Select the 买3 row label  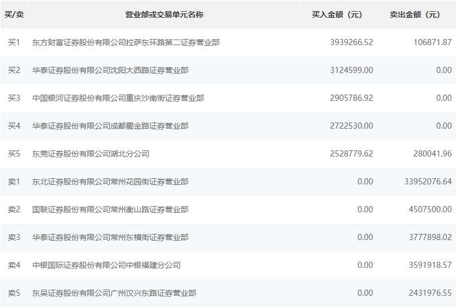(x=14, y=98)
